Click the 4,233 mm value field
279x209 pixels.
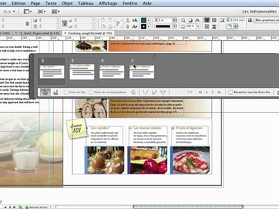point(237,20)
